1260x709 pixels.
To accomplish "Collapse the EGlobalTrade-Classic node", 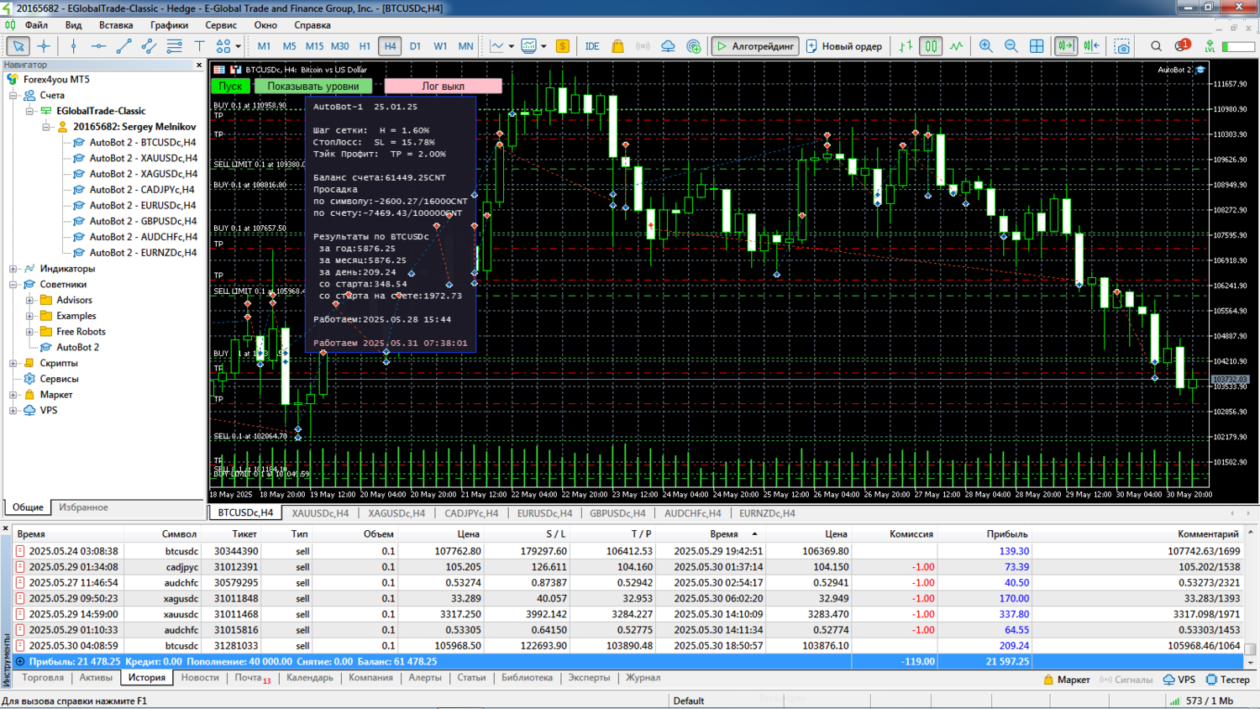I will pos(29,111).
